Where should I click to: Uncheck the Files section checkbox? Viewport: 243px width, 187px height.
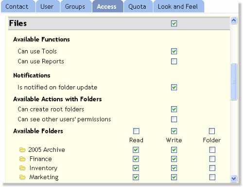(x=174, y=23)
